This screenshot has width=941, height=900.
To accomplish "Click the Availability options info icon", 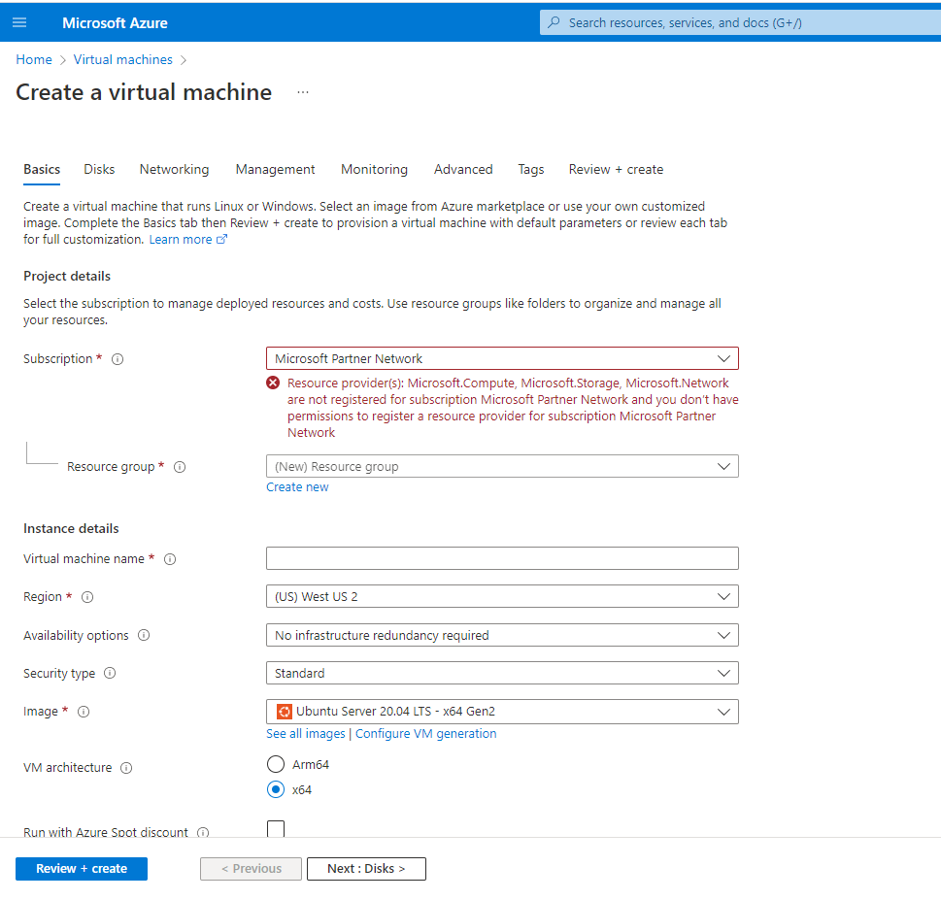I will 144,635.
